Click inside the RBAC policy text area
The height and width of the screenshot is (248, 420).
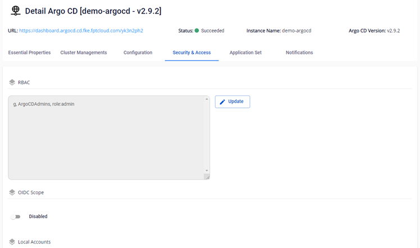coord(107,137)
